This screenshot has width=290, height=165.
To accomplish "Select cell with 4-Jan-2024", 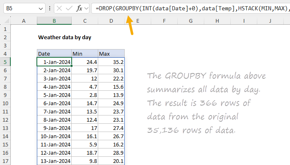I will (x=54, y=87).
